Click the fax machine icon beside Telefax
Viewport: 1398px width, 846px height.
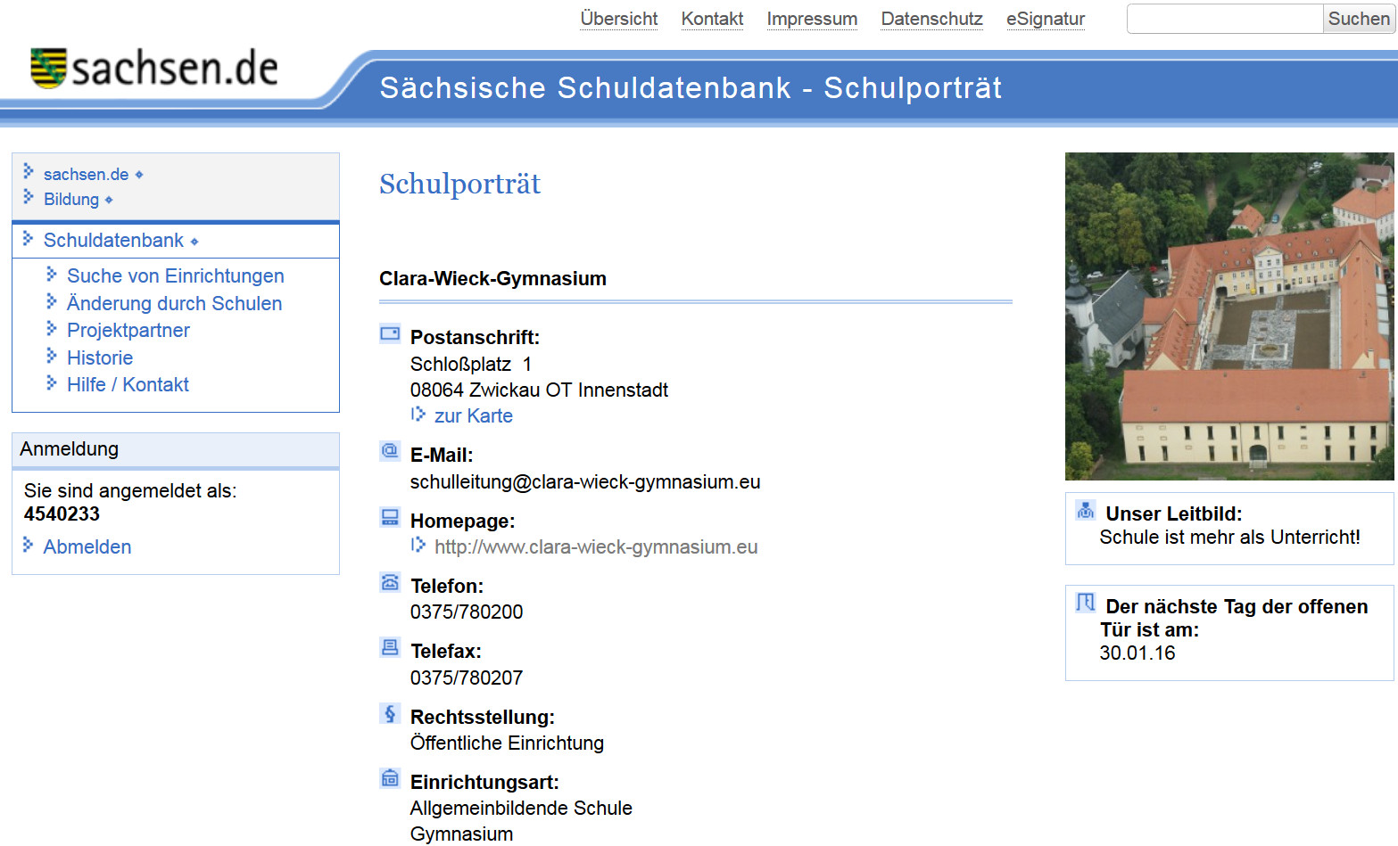390,647
